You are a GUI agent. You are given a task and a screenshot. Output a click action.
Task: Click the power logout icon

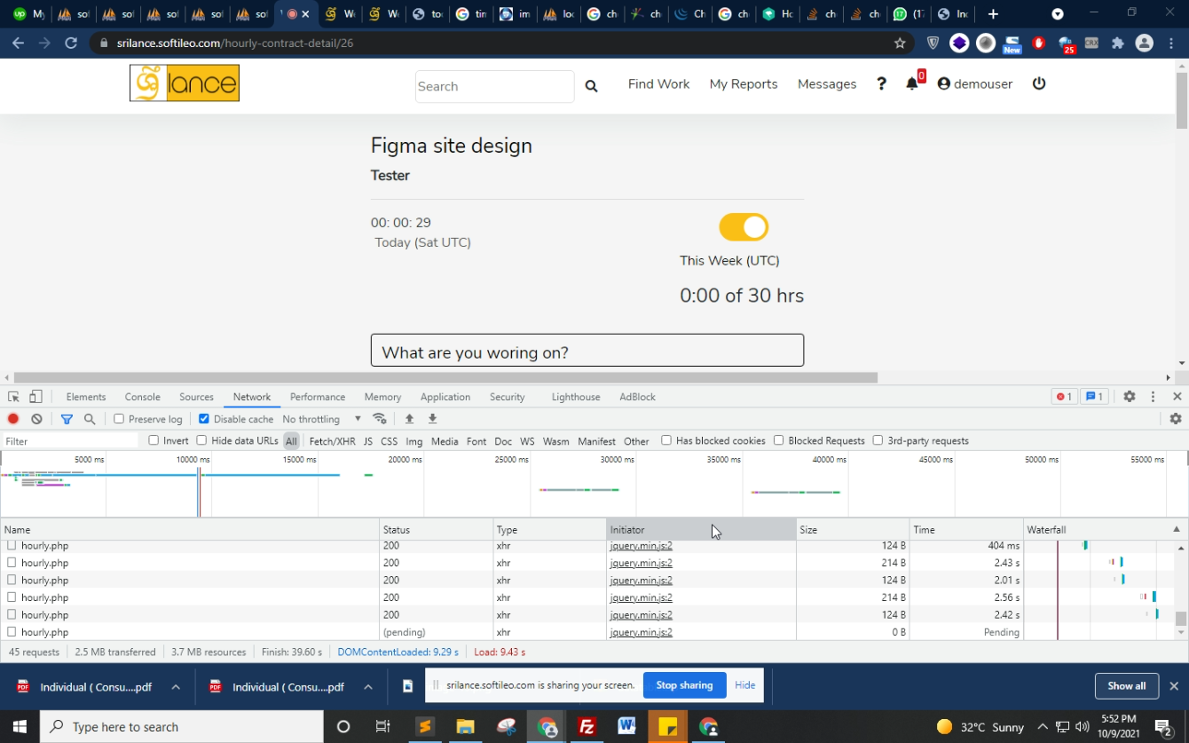pyautogui.click(x=1039, y=83)
